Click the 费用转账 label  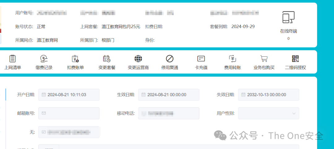coord(232,68)
